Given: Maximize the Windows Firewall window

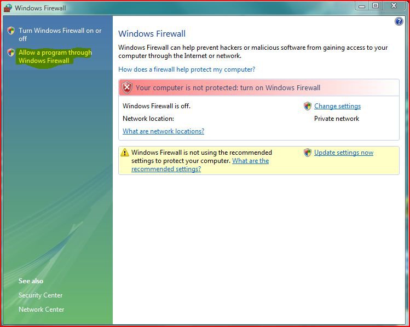Looking at the screenshot, I should (376, 6).
